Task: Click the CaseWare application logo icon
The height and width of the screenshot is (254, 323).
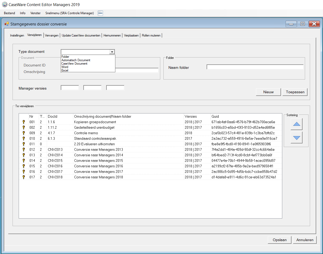Action: pos(4,4)
